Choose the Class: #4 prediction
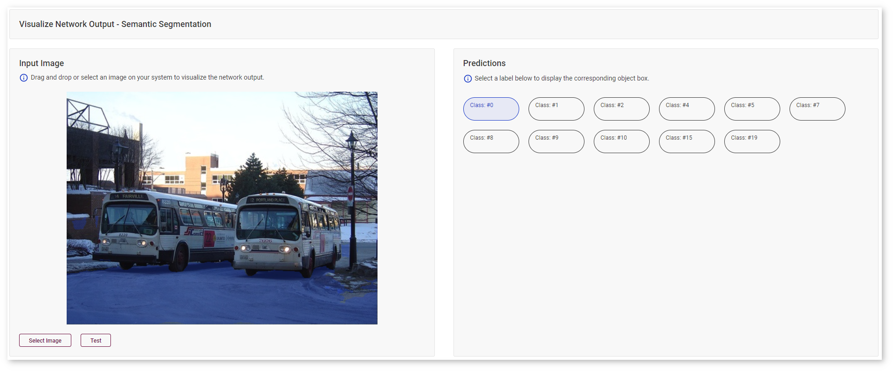Viewport: 893px width, 371px height. click(x=687, y=109)
